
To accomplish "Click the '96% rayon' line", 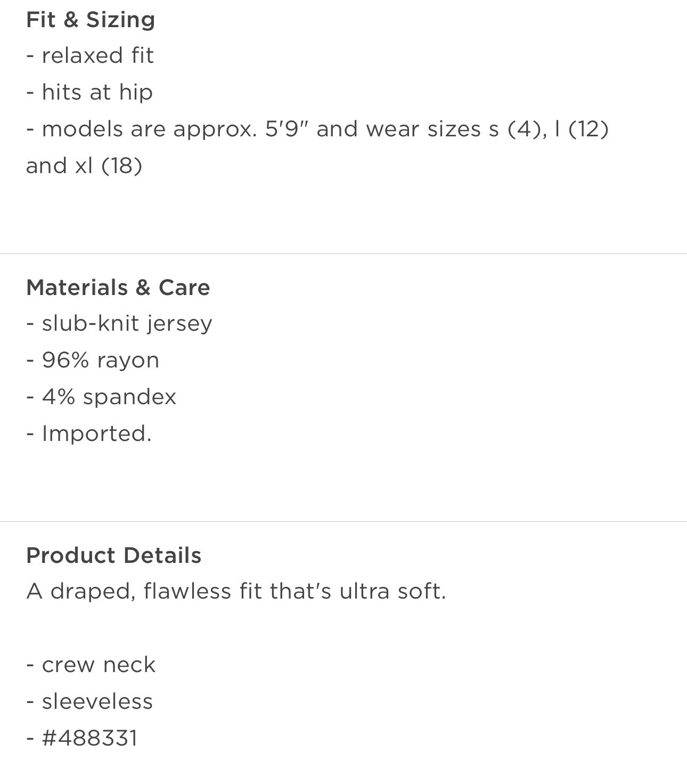I will [101, 360].
